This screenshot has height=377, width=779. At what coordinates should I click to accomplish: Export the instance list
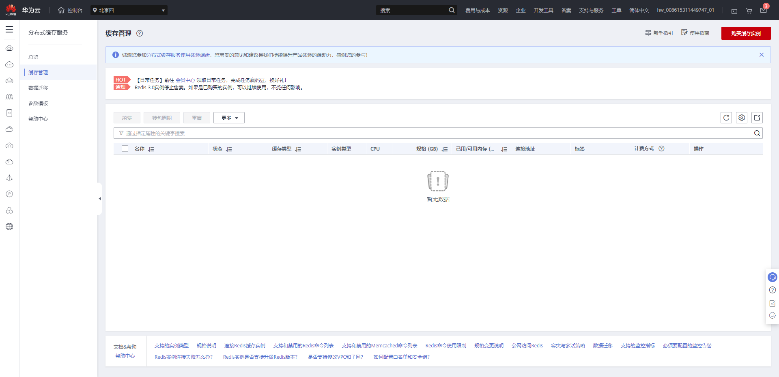pyautogui.click(x=757, y=118)
